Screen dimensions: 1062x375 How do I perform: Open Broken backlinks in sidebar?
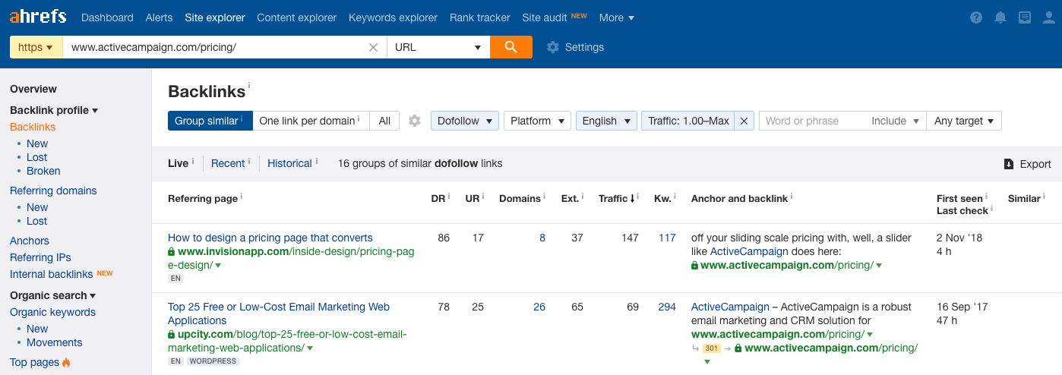[43, 171]
